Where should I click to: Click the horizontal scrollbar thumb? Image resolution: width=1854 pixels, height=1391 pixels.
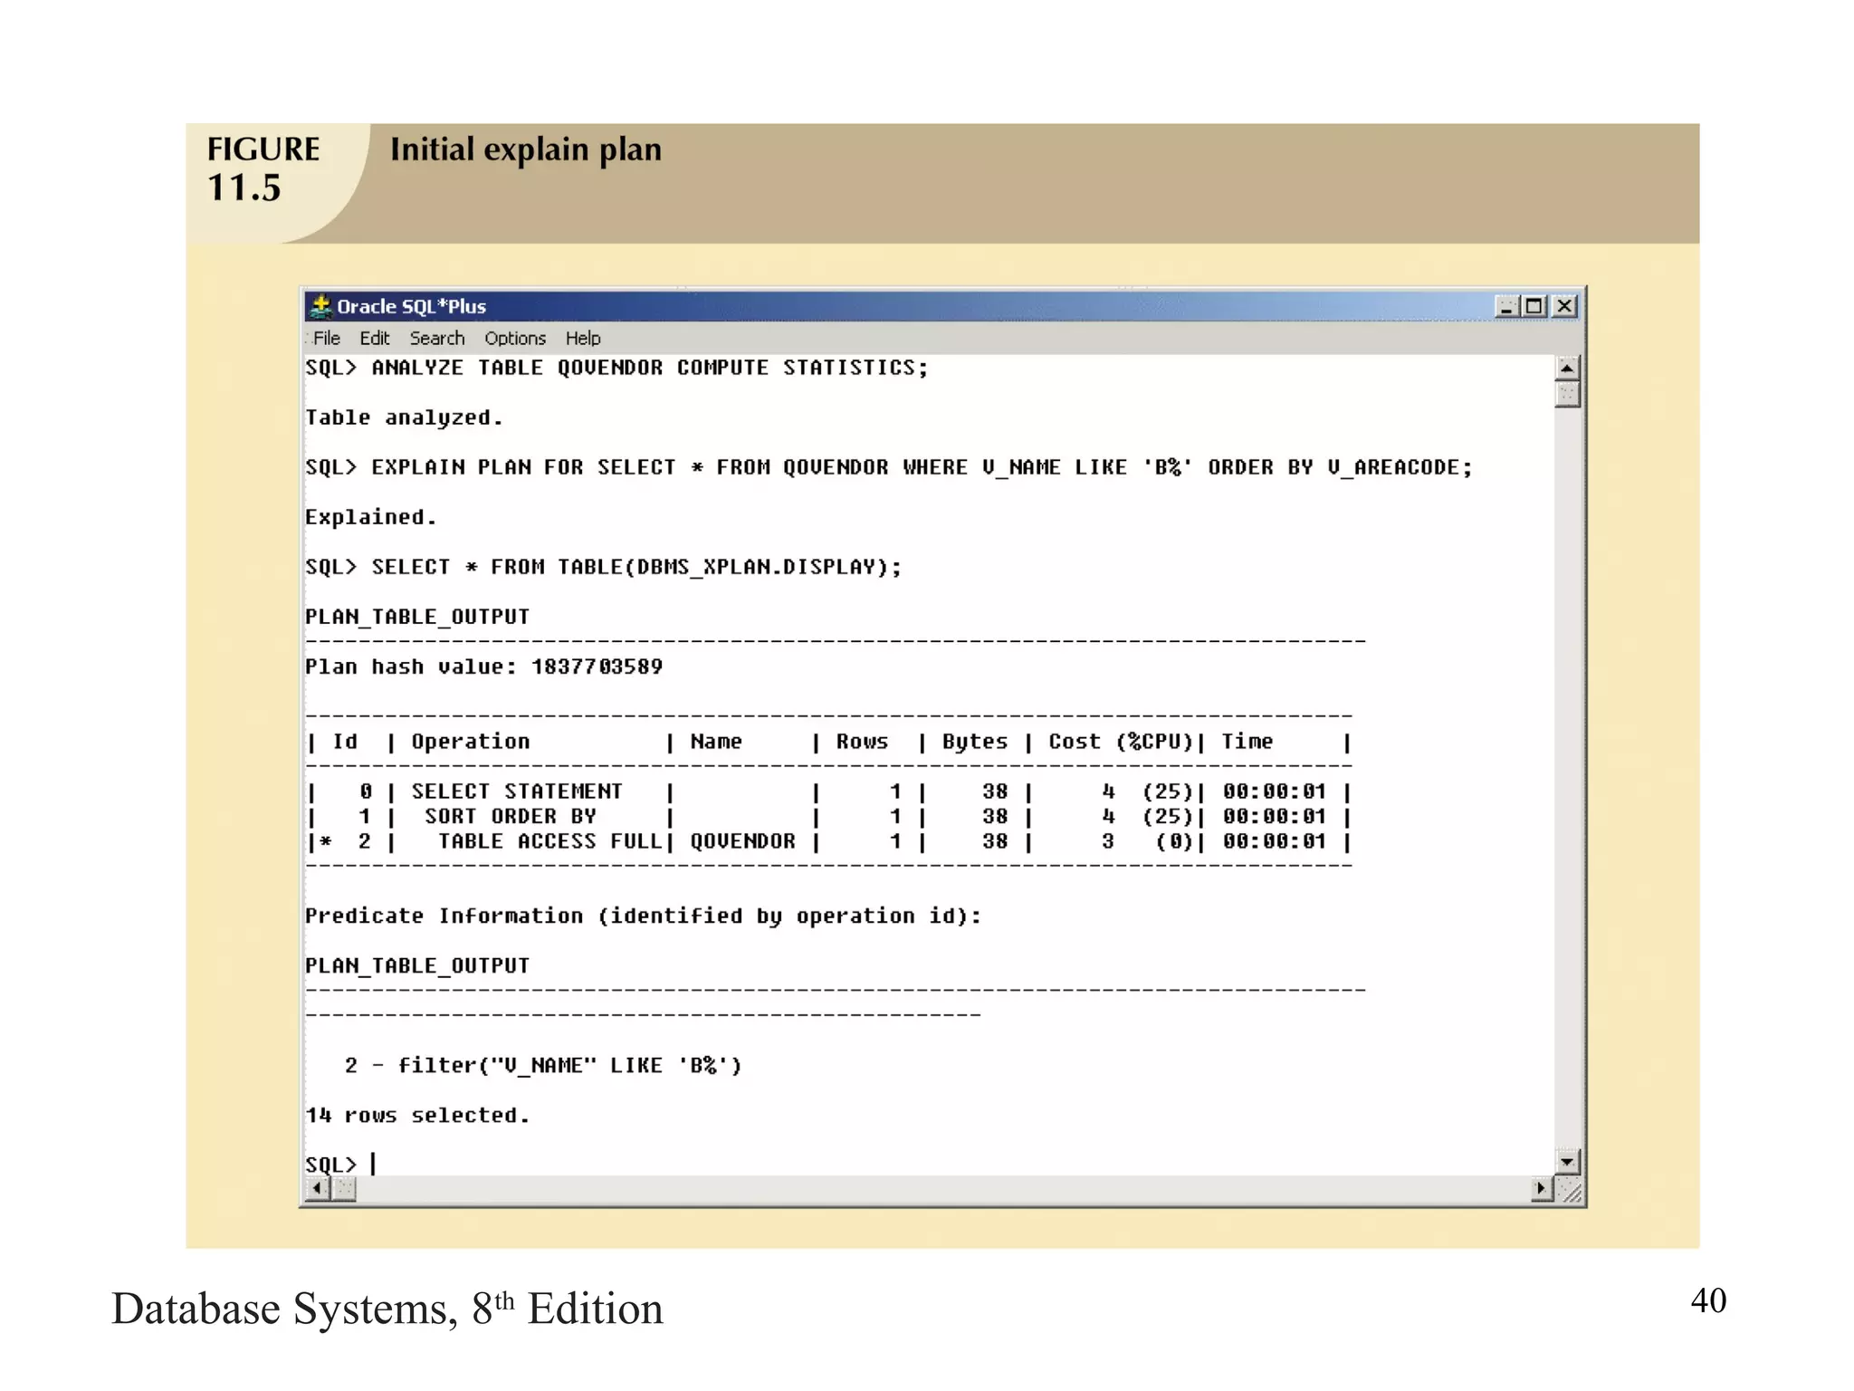[344, 1188]
